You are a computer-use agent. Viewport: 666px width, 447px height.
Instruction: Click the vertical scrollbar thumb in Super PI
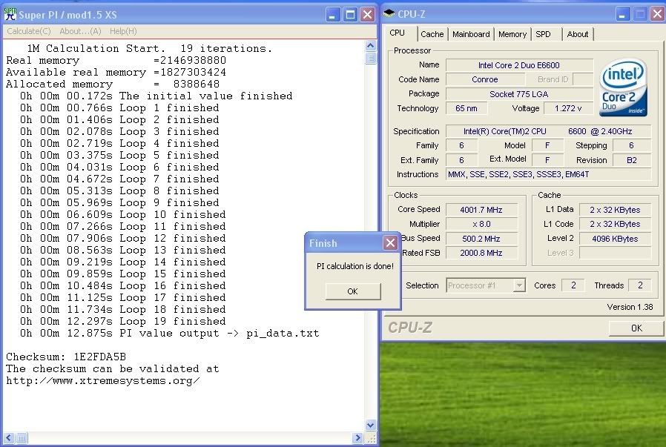(x=370, y=58)
